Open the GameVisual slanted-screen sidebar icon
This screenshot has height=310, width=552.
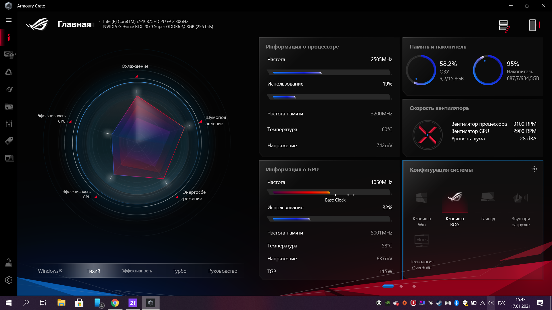9,89
